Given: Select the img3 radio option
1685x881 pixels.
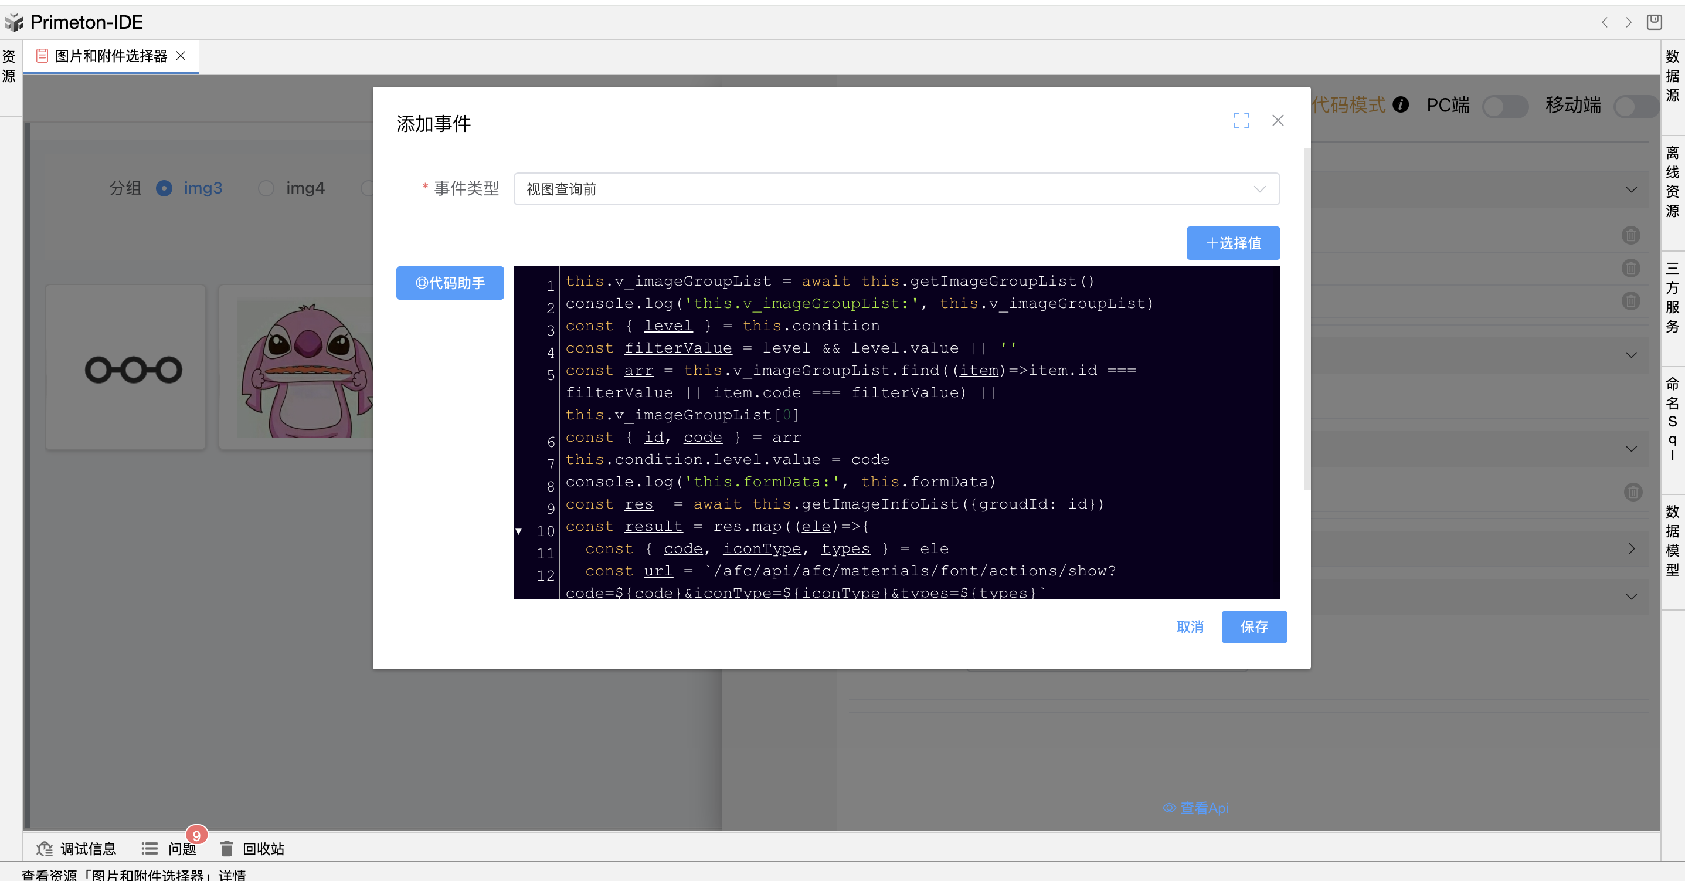Looking at the screenshot, I should click(164, 188).
